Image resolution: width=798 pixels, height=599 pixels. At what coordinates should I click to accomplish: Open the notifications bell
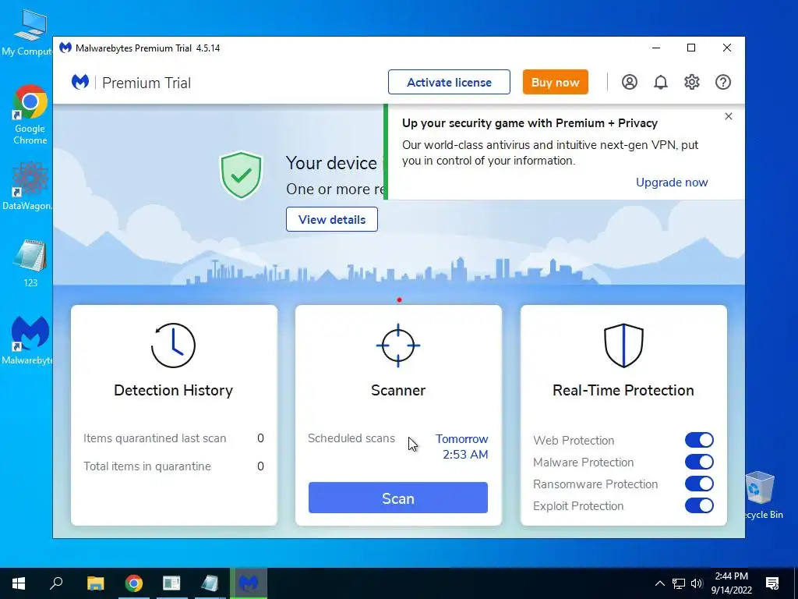click(661, 82)
